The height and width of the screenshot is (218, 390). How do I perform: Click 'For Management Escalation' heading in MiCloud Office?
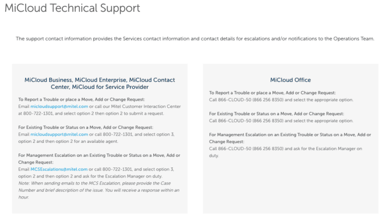pyautogui.click(x=290, y=138)
